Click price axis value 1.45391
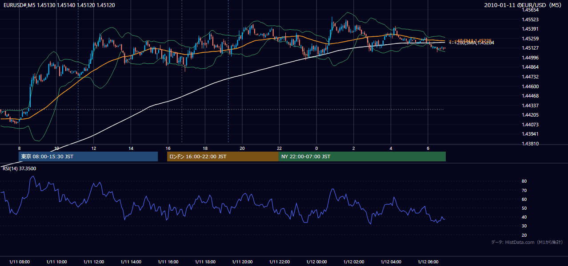The image size is (568, 266). (x=530, y=29)
